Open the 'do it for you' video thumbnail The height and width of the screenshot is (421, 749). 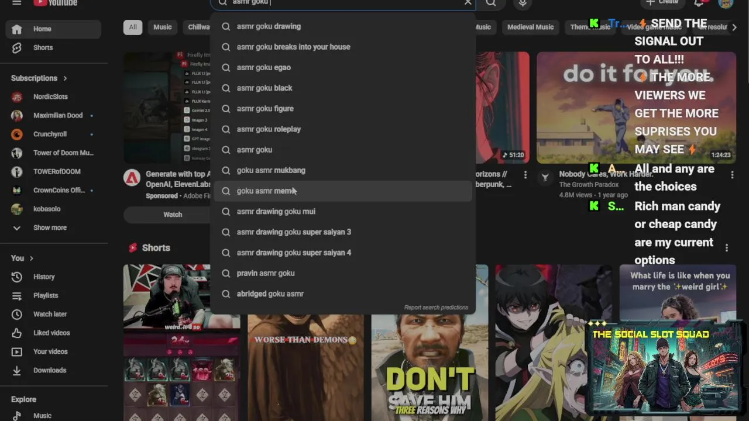coord(636,108)
